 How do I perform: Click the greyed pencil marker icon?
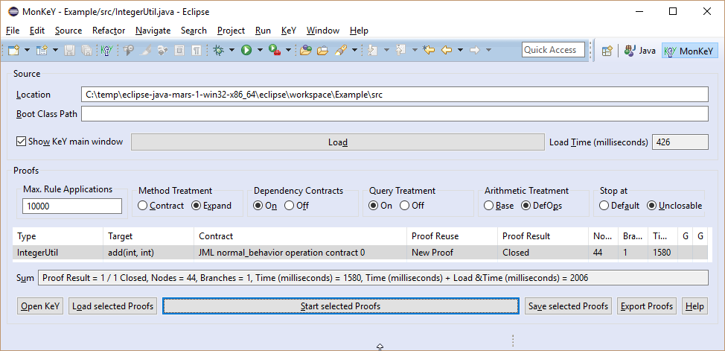(x=145, y=50)
